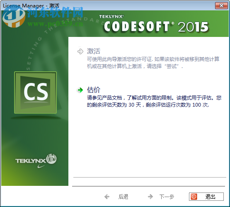This screenshot has height=207, width=230.
Task: Click the grey arrow icon beside 激活
Action: point(80,51)
